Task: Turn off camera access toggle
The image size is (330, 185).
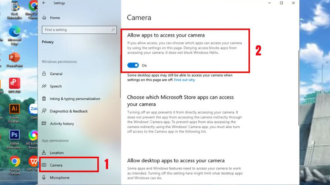Action: (133, 65)
